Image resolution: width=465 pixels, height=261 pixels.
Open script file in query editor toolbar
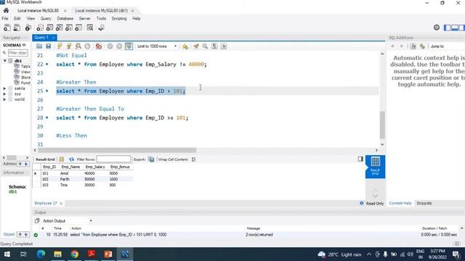point(39,46)
